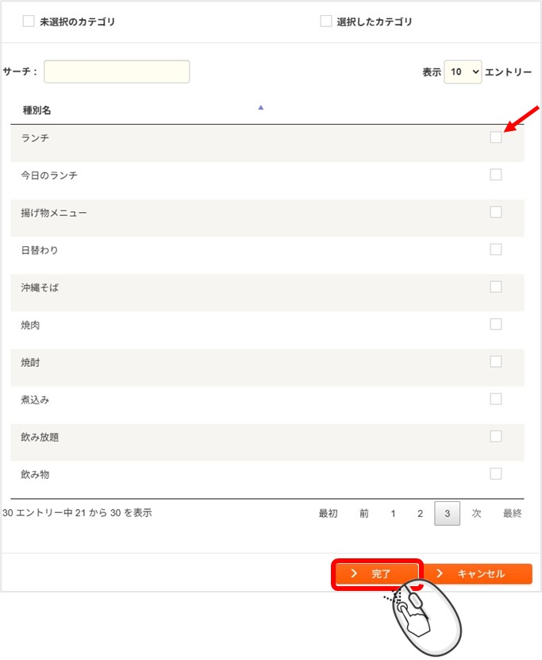Toggle the 選択したカテゴリ filter checkbox
Screen dimensions: 542x660
click(x=325, y=21)
